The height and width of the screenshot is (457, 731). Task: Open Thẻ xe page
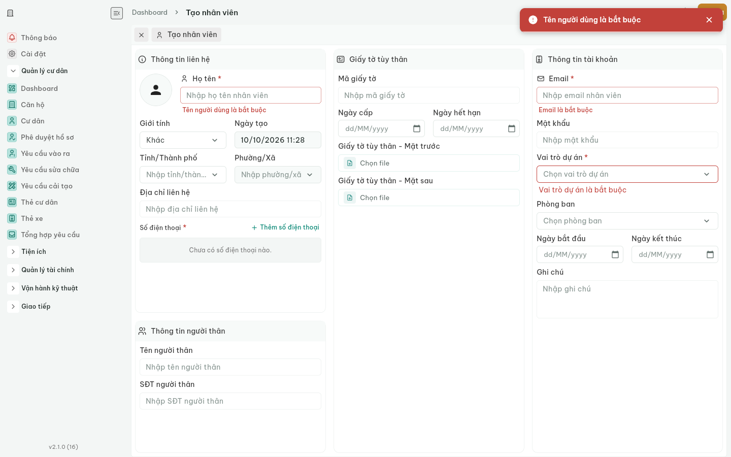coord(31,218)
